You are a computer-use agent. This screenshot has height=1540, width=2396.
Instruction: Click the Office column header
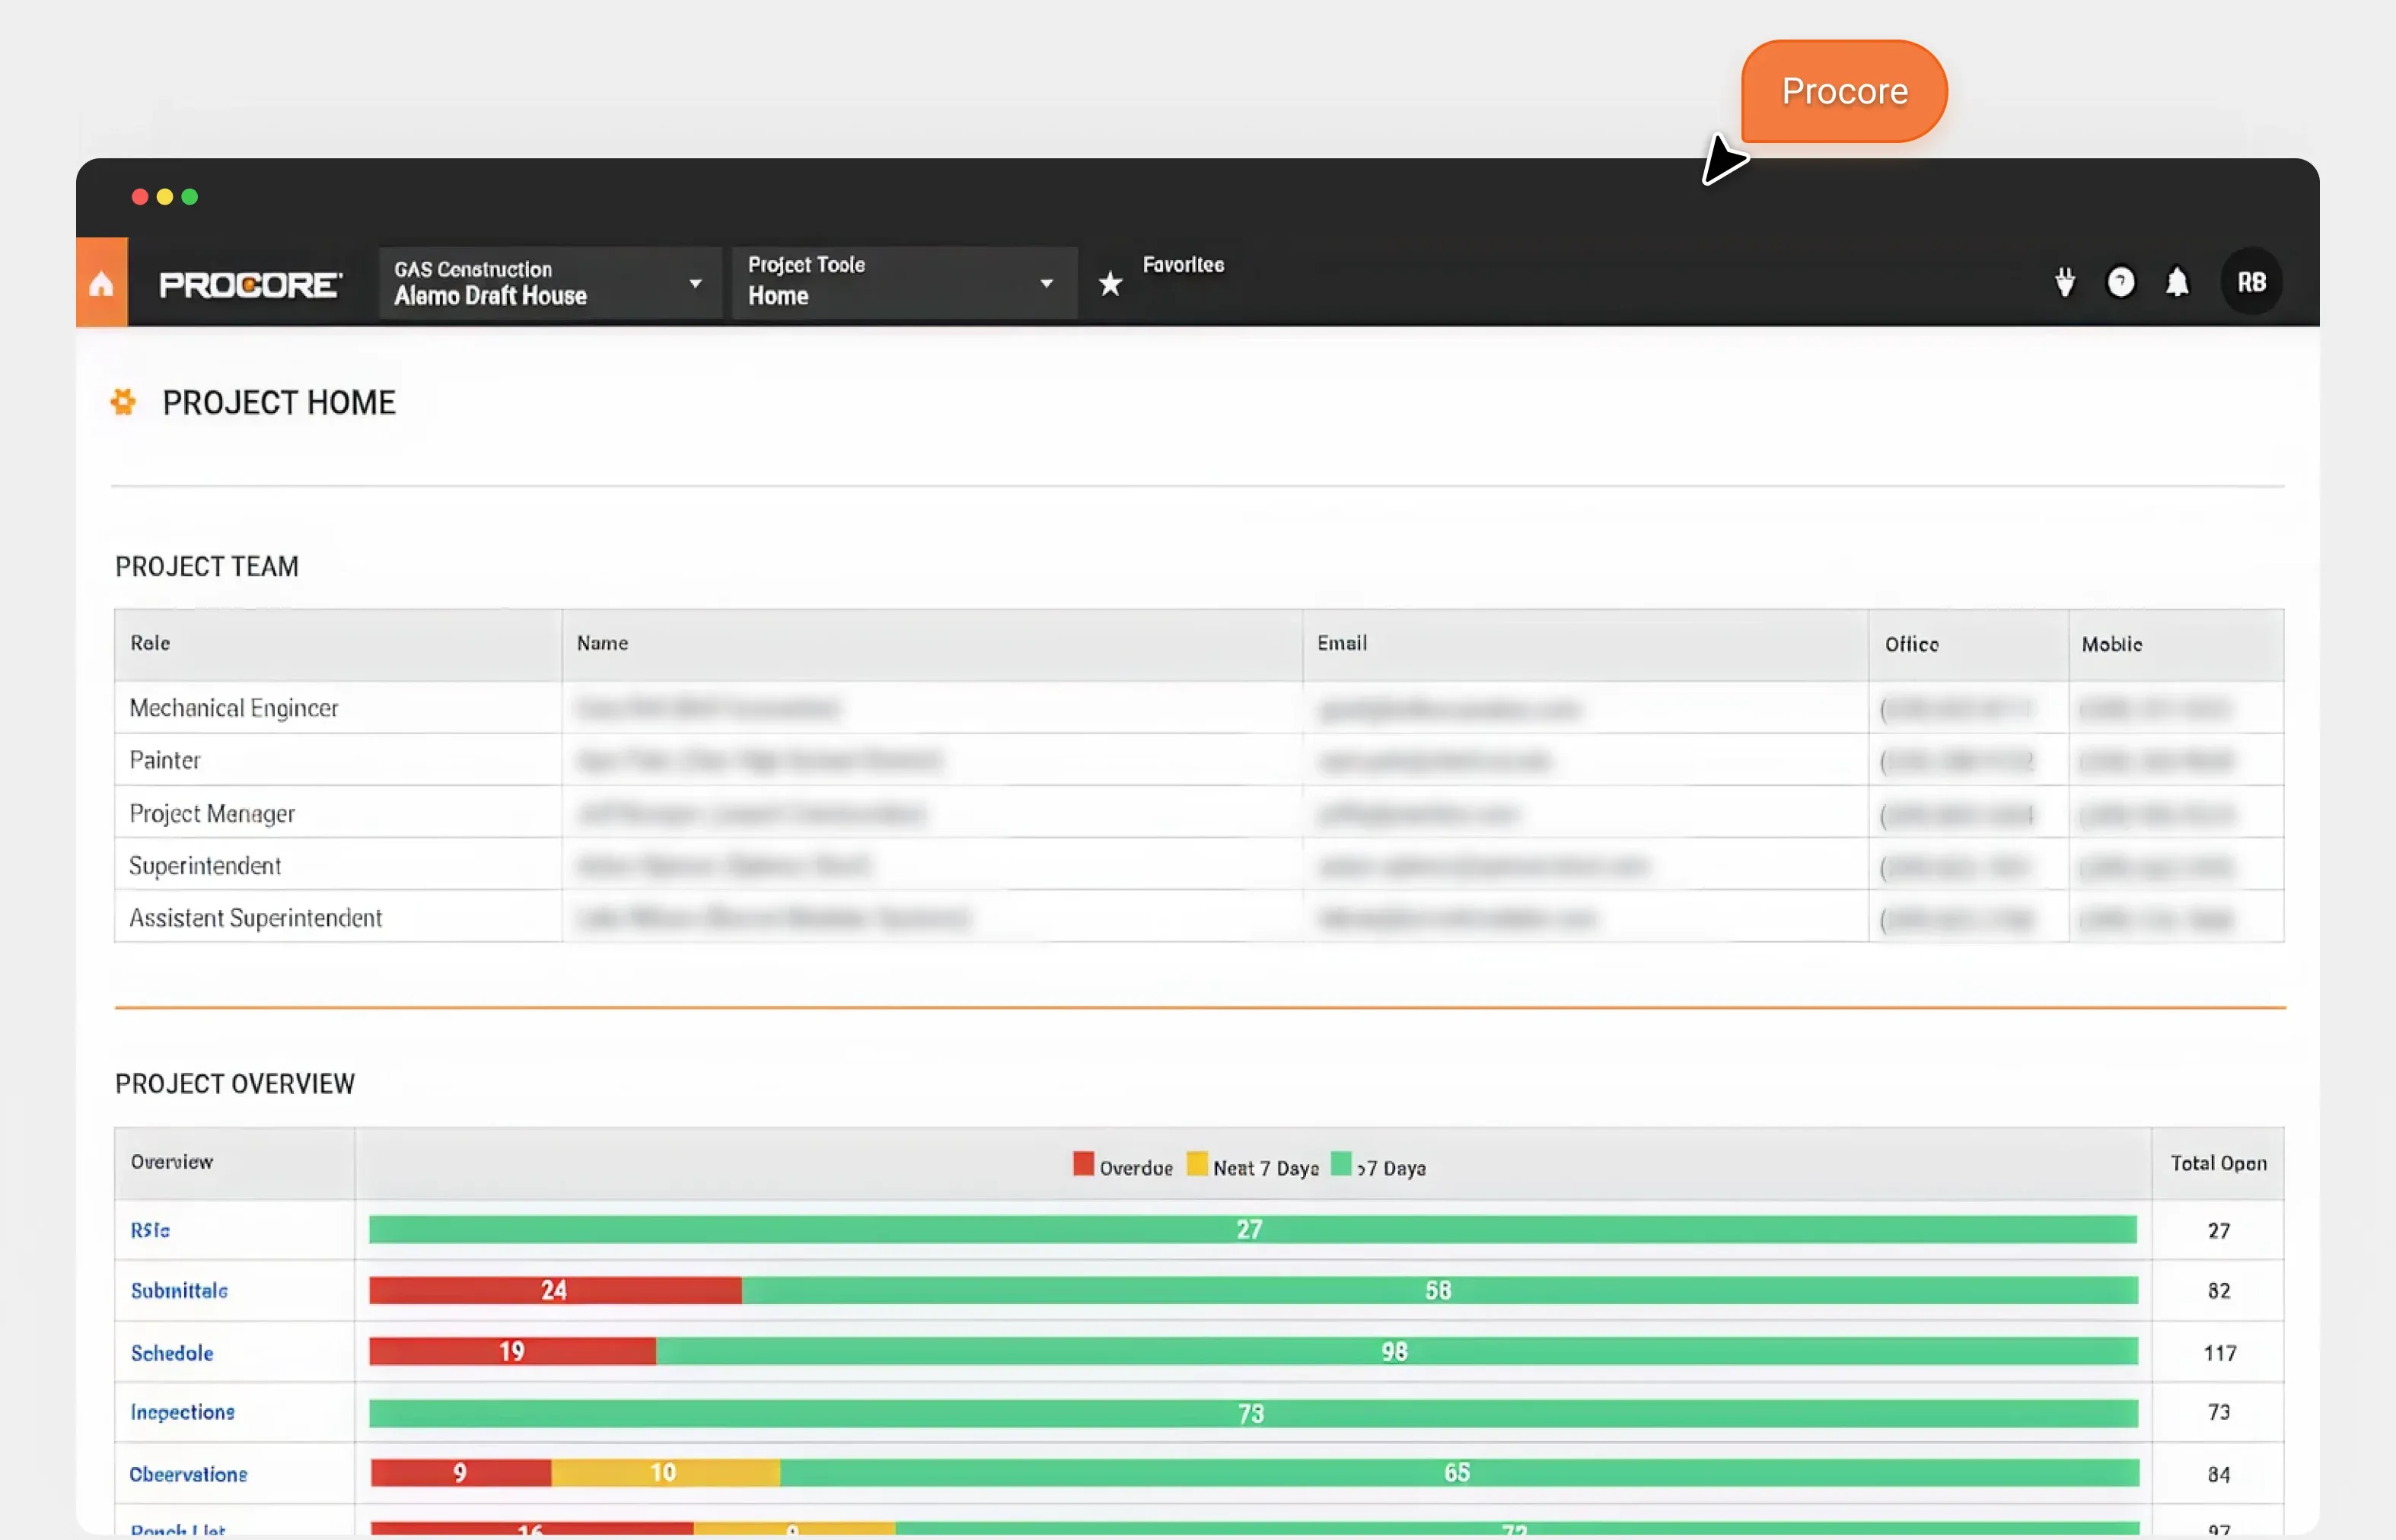pos(1969,645)
